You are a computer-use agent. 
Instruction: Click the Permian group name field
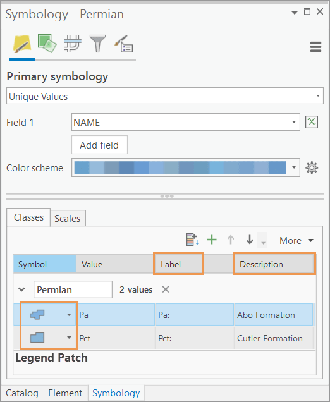pyautogui.click(x=73, y=289)
